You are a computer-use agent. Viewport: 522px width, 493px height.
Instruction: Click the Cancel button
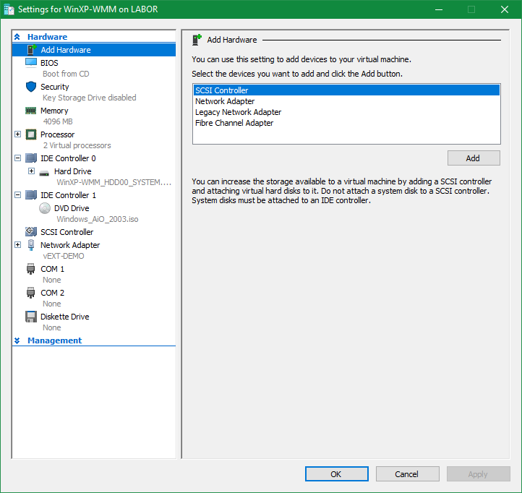point(407,474)
